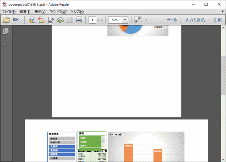Open the 入力と署名 pane
The height and width of the screenshot is (162, 226).
pyautogui.click(x=195, y=20)
